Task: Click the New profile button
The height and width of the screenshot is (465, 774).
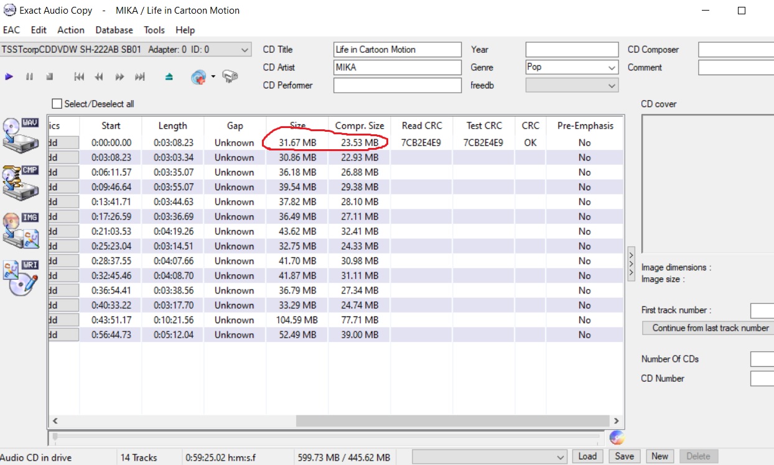Action: point(660,456)
